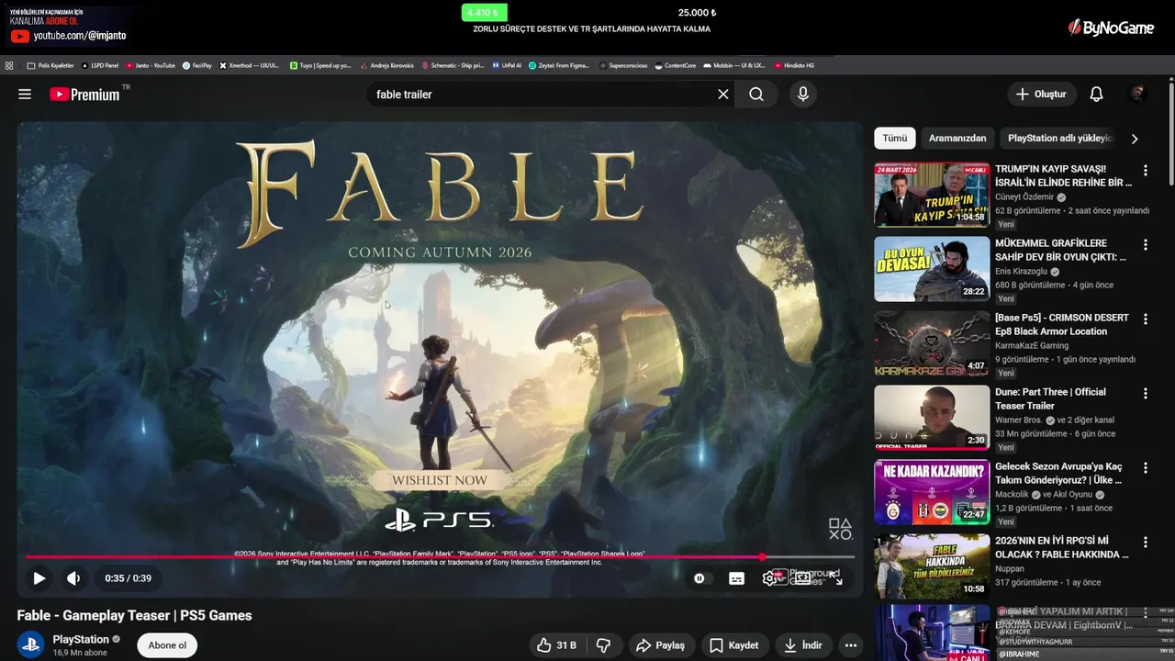Open Nuppan channel name
The height and width of the screenshot is (661, 1175).
coord(1010,568)
